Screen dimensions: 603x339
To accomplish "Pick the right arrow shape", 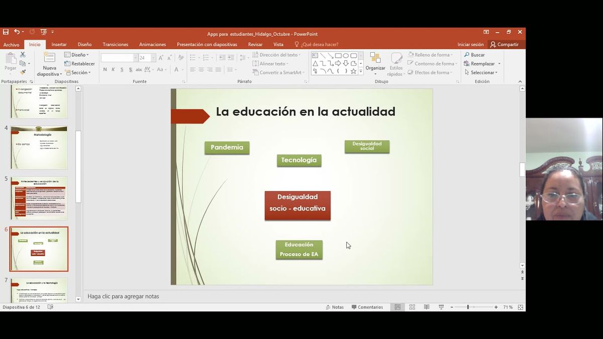I will 338,63.
